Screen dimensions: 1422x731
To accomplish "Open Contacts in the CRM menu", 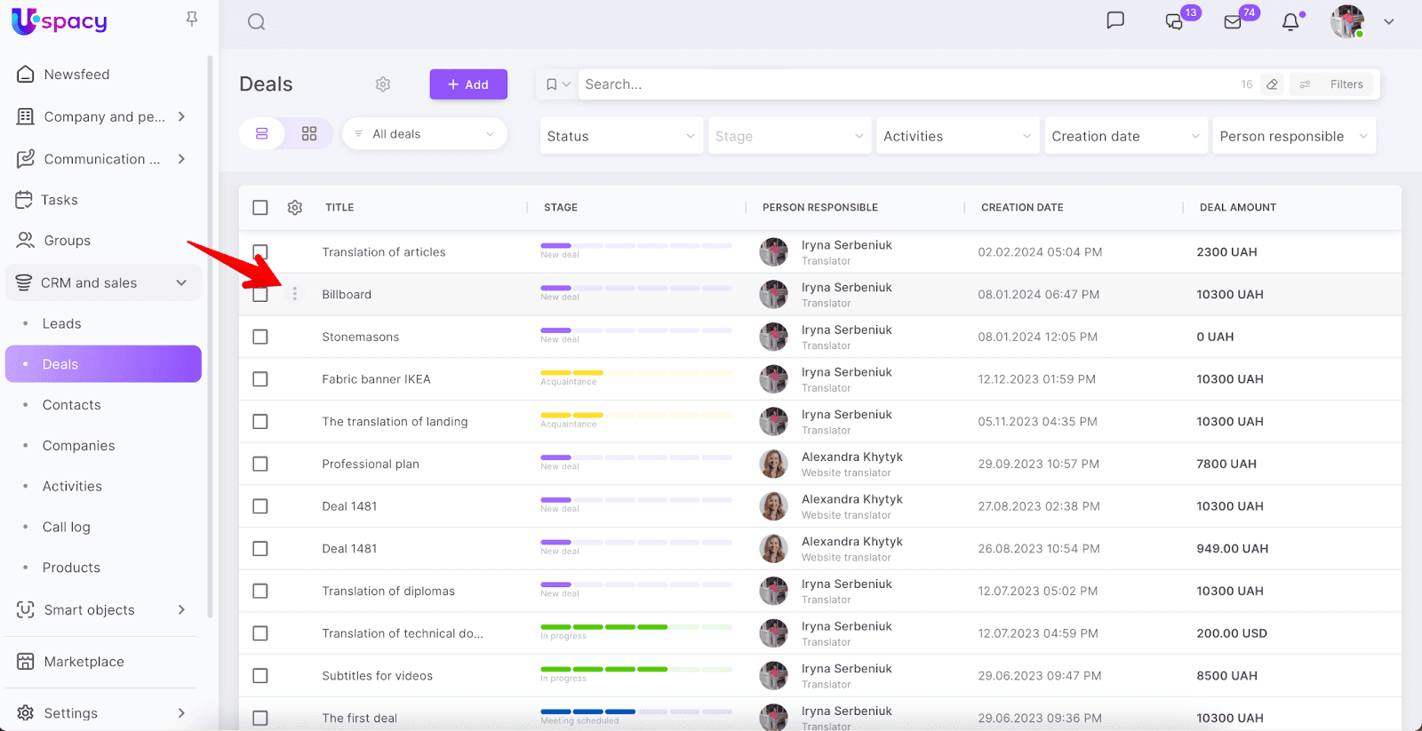I will [72, 405].
